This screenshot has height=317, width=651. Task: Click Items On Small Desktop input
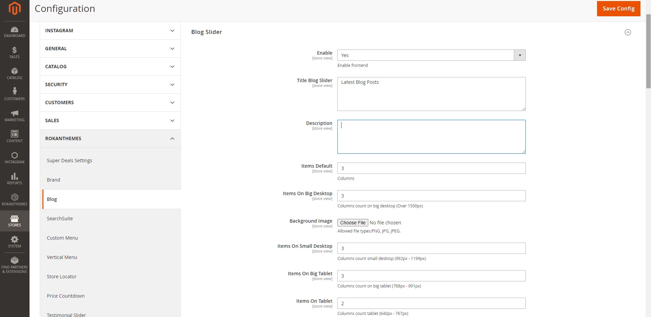coord(431,248)
